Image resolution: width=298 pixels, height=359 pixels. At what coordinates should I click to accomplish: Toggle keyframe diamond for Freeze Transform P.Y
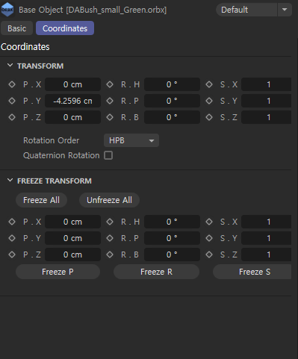tap(12, 238)
